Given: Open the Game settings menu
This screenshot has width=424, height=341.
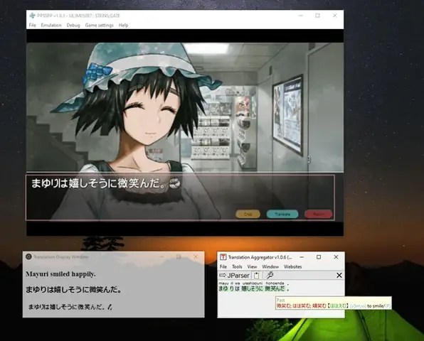Looking at the screenshot, I should tap(99, 25).
